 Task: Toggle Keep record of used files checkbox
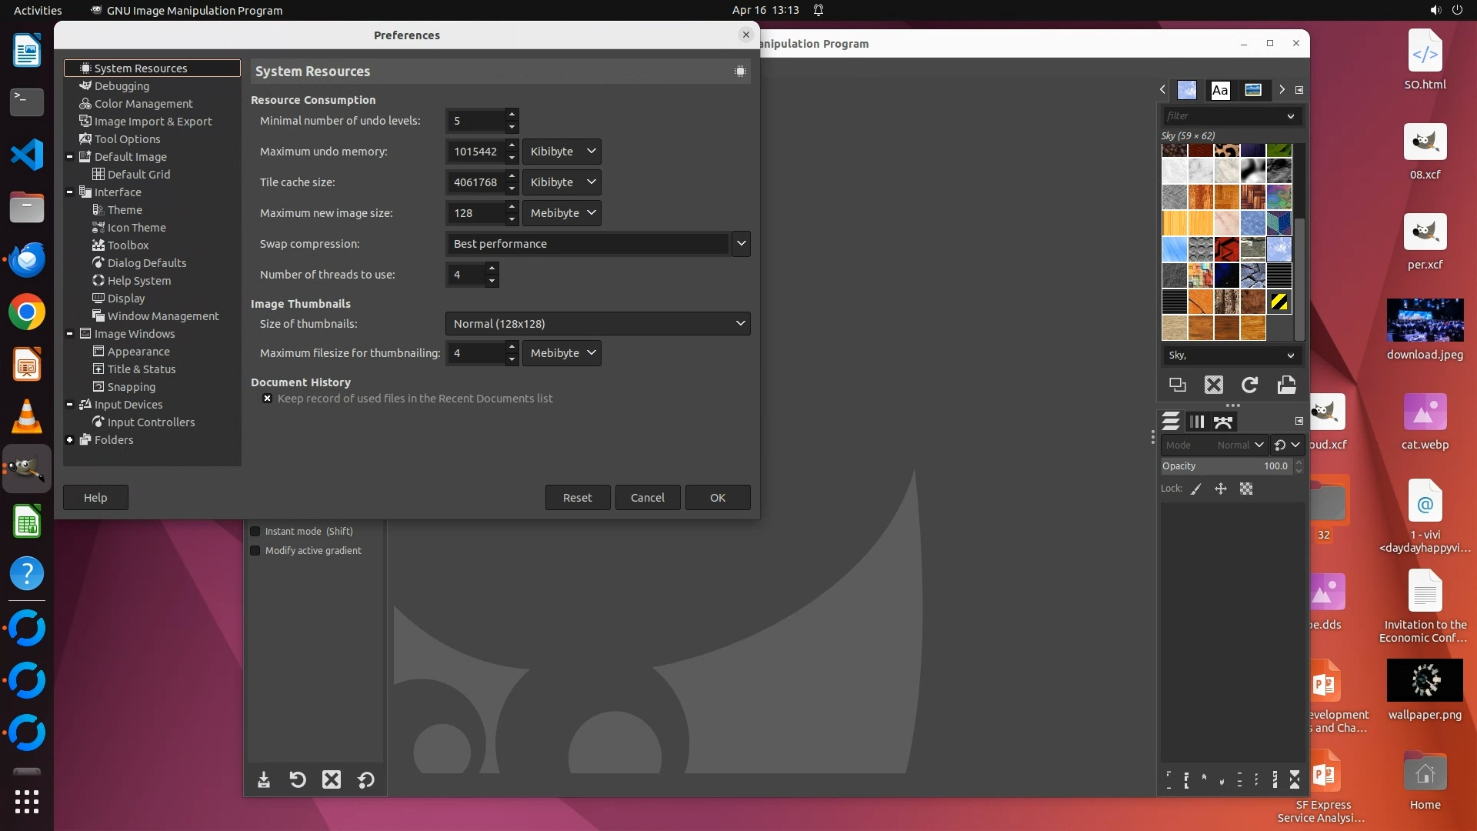(x=267, y=399)
